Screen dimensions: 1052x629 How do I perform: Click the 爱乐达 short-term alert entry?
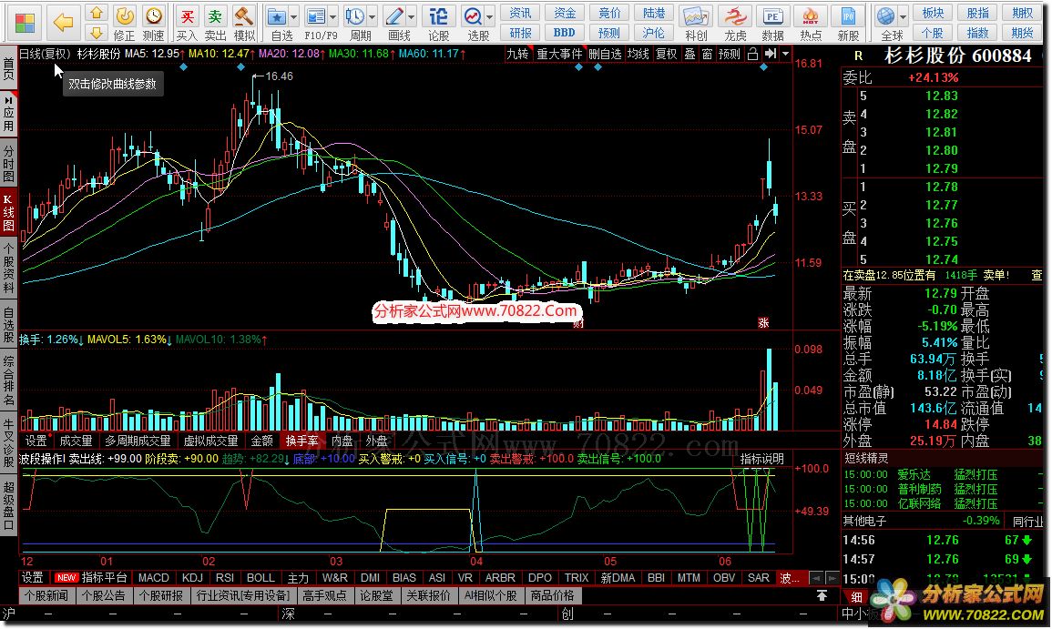pyautogui.click(x=914, y=475)
